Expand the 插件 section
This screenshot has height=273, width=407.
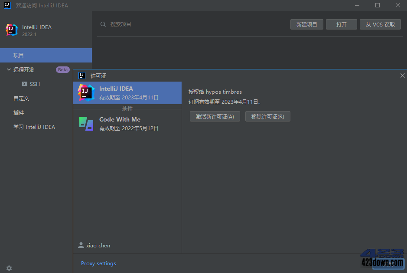18,112
